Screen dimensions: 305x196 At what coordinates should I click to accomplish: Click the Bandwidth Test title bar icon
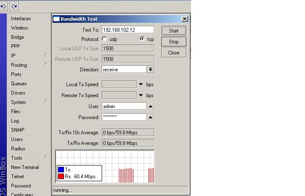[x=56, y=19]
